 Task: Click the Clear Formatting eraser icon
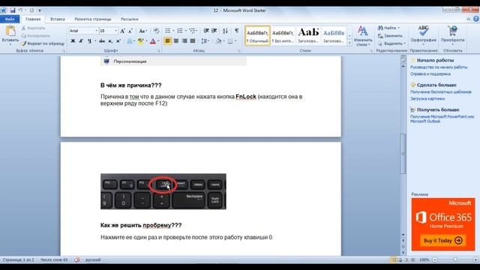coord(156,31)
